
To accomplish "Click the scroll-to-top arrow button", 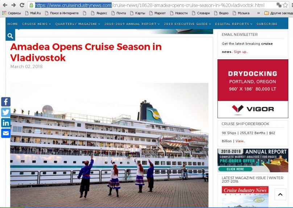I will point(280,194).
